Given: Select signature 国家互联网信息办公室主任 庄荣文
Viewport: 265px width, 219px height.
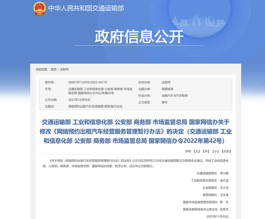Looking at the screenshot, I should [206, 209].
